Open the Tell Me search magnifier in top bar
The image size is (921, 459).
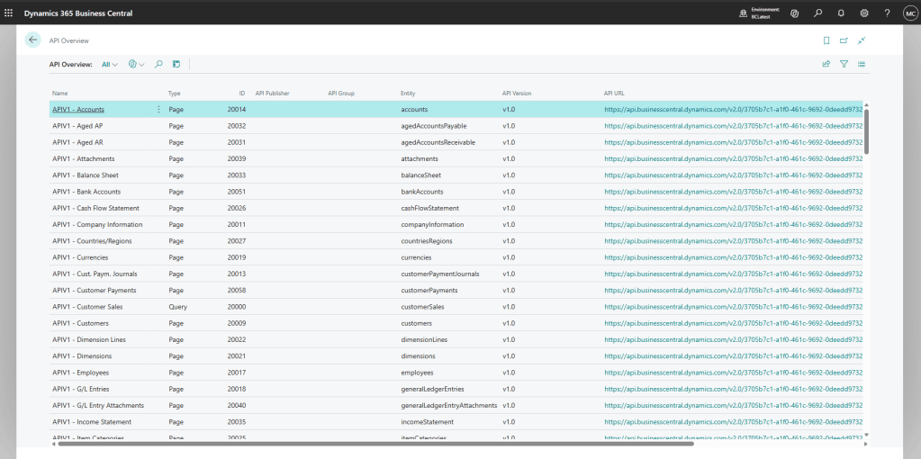coord(817,13)
